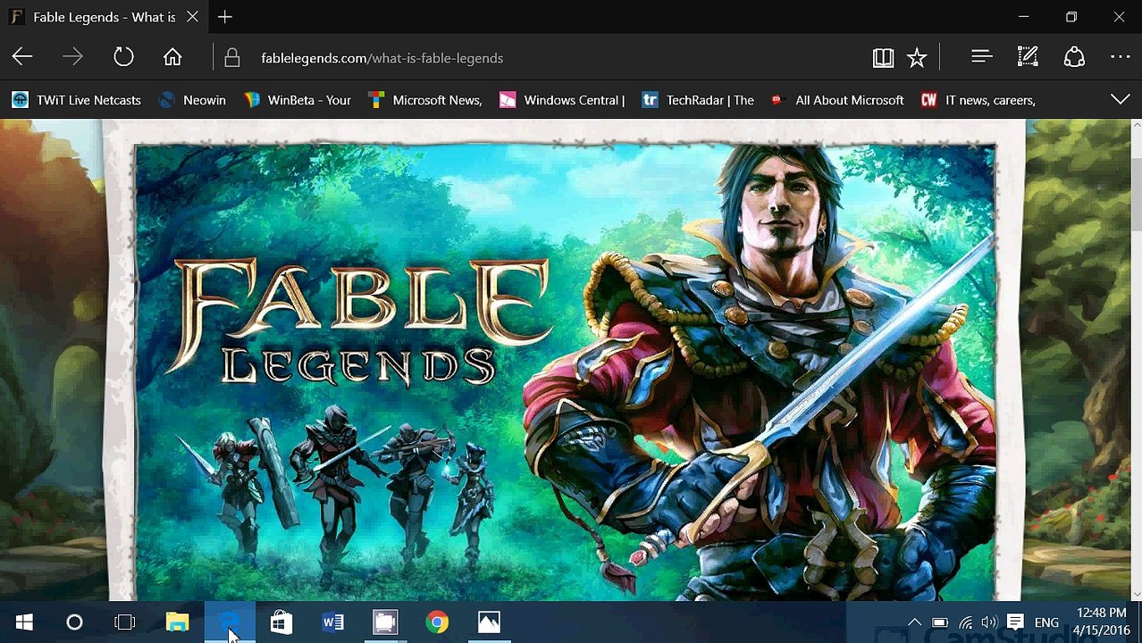Viewport: 1142px width, 643px height.
Task: Expand the favorites bar overflow chevron
Action: pos(1121,99)
